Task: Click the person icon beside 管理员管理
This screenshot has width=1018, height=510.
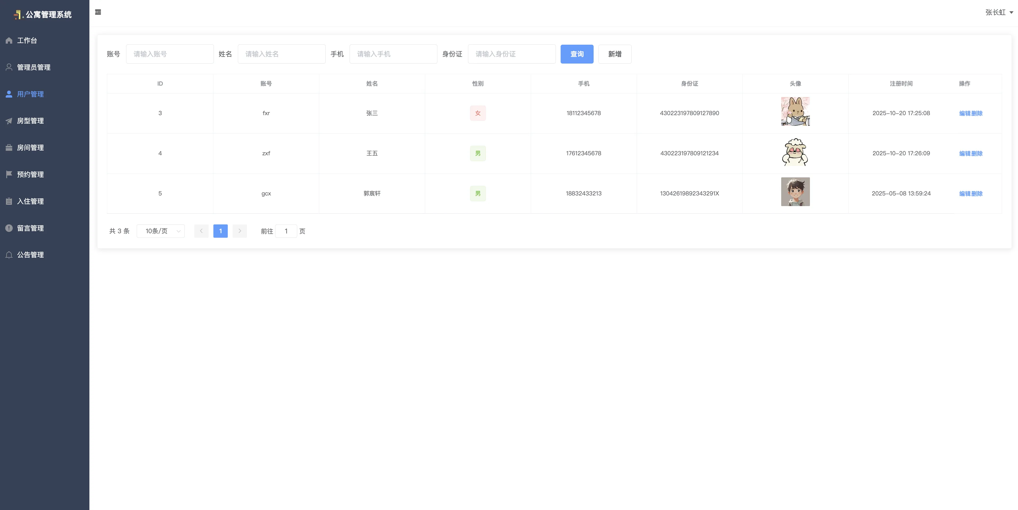Action: [x=9, y=67]
